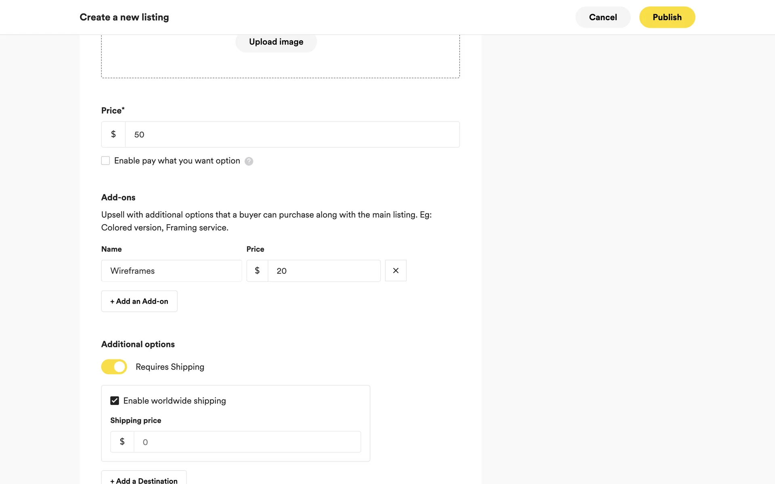Remove the Wireframes add-on with the X
The image size is (775, 484).
tap(396, 271)
